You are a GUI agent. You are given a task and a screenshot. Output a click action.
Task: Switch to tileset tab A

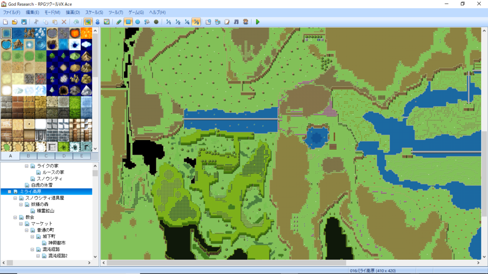(x=10, y=156)
